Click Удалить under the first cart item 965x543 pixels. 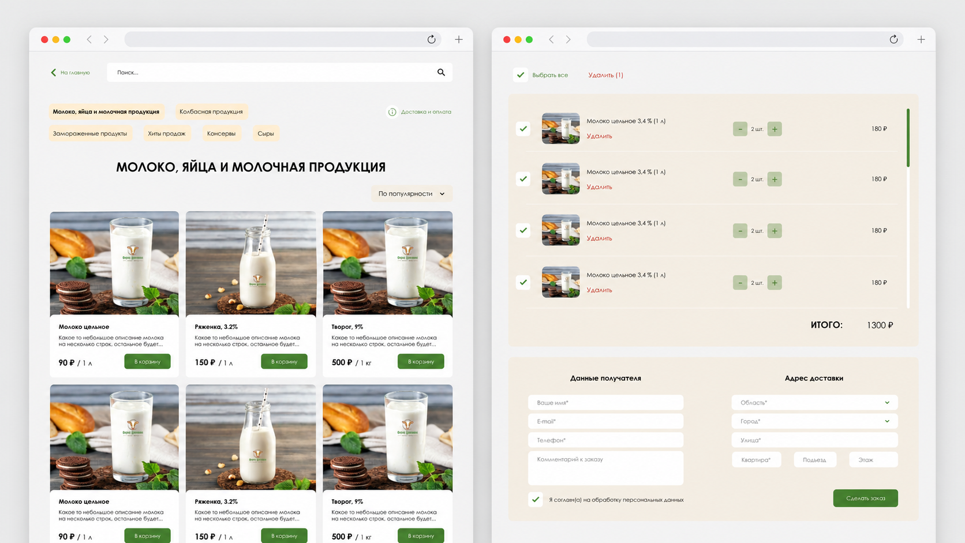tap(599, 136)
